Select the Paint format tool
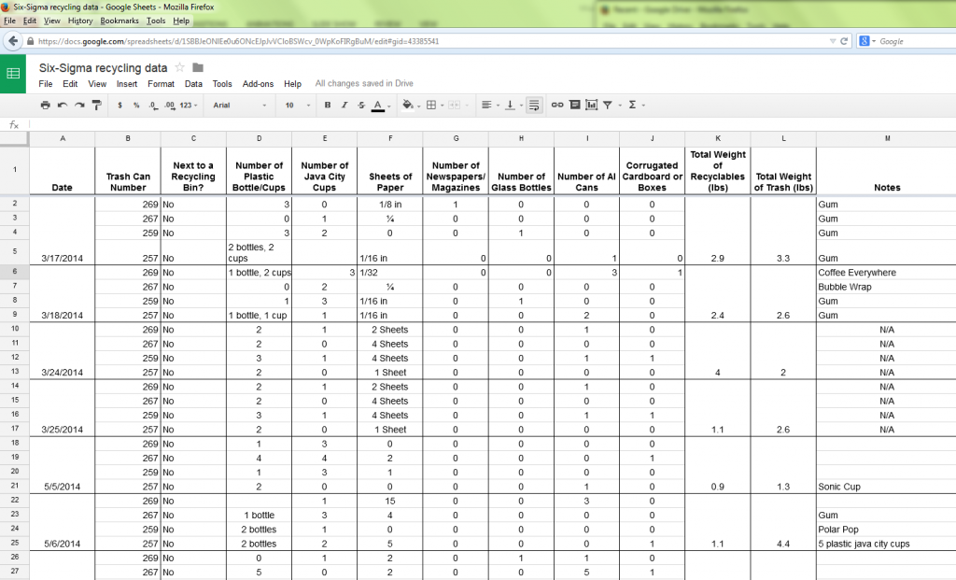Viewport: 956px width, 580px height. tap(96, 106)
